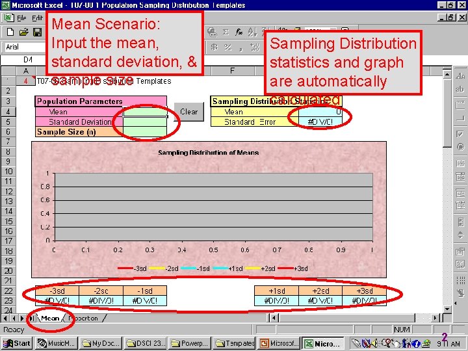Click the previous sheet tab scroll arrow
The width and height of the screenshot is (468, 351).
pyautogui.click(x=14, y=318)
